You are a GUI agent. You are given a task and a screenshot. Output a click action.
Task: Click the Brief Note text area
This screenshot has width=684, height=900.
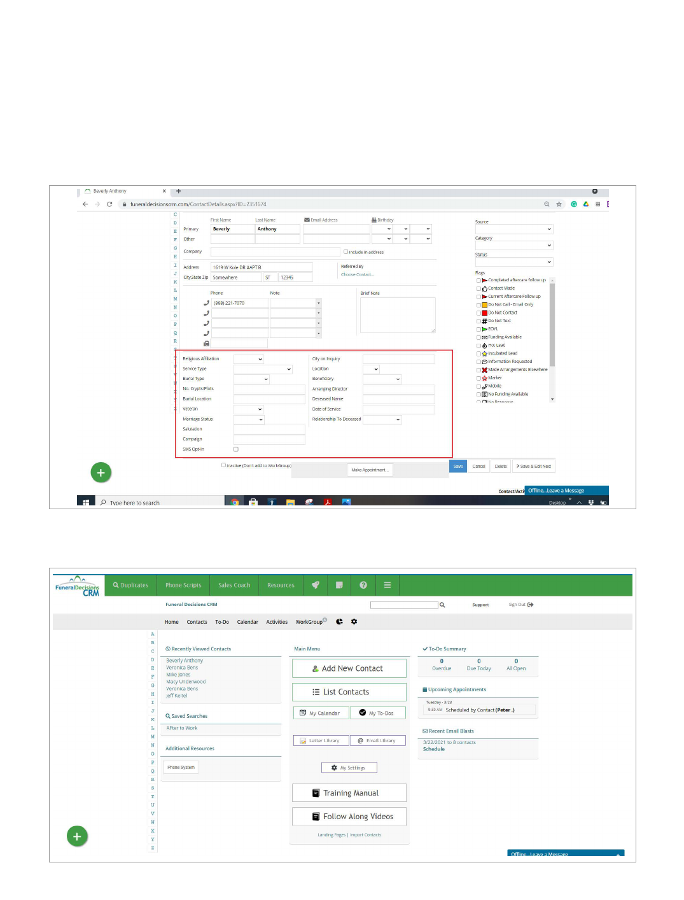398,315
